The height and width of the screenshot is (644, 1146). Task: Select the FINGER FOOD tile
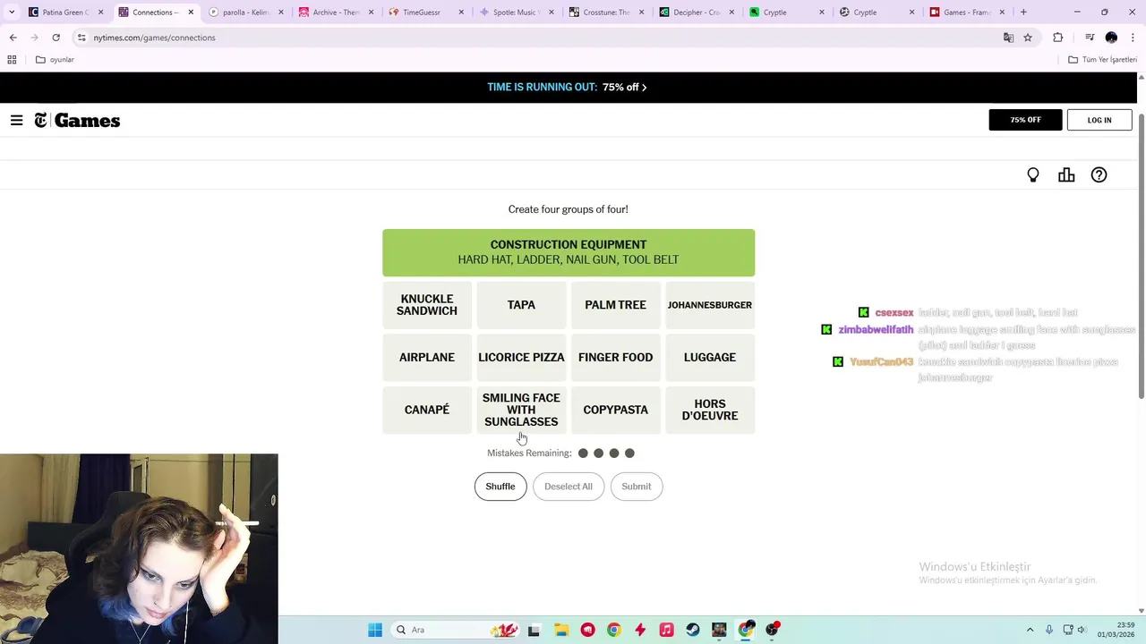[x=615, y=357]
